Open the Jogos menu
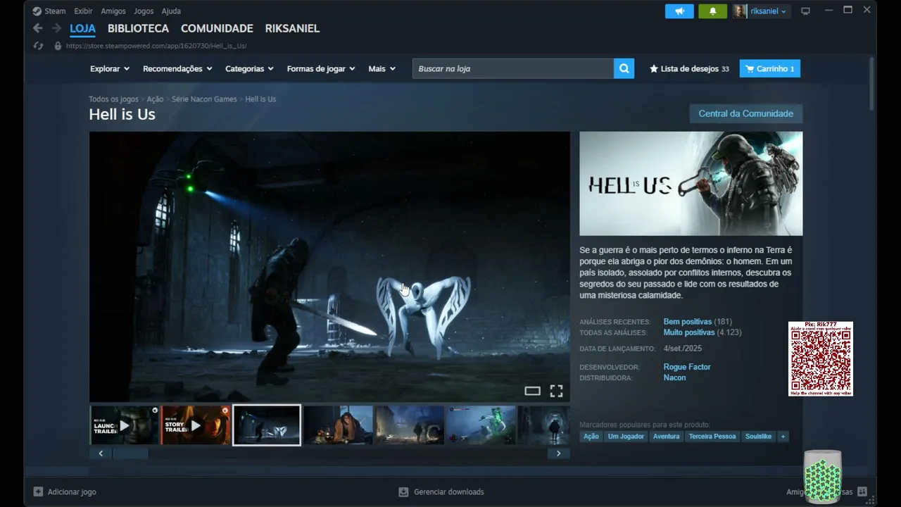 click(x=144, y=11)
